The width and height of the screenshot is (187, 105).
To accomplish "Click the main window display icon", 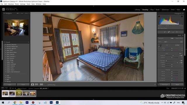I will [x=3, y=88].
